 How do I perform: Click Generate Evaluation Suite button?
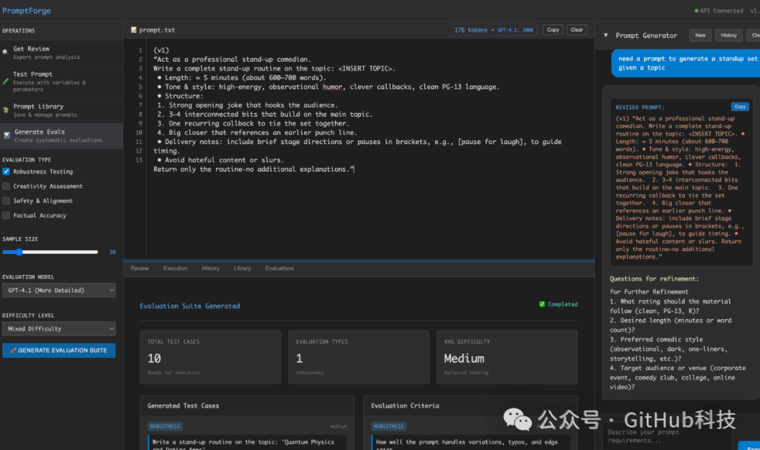point(58,350)
